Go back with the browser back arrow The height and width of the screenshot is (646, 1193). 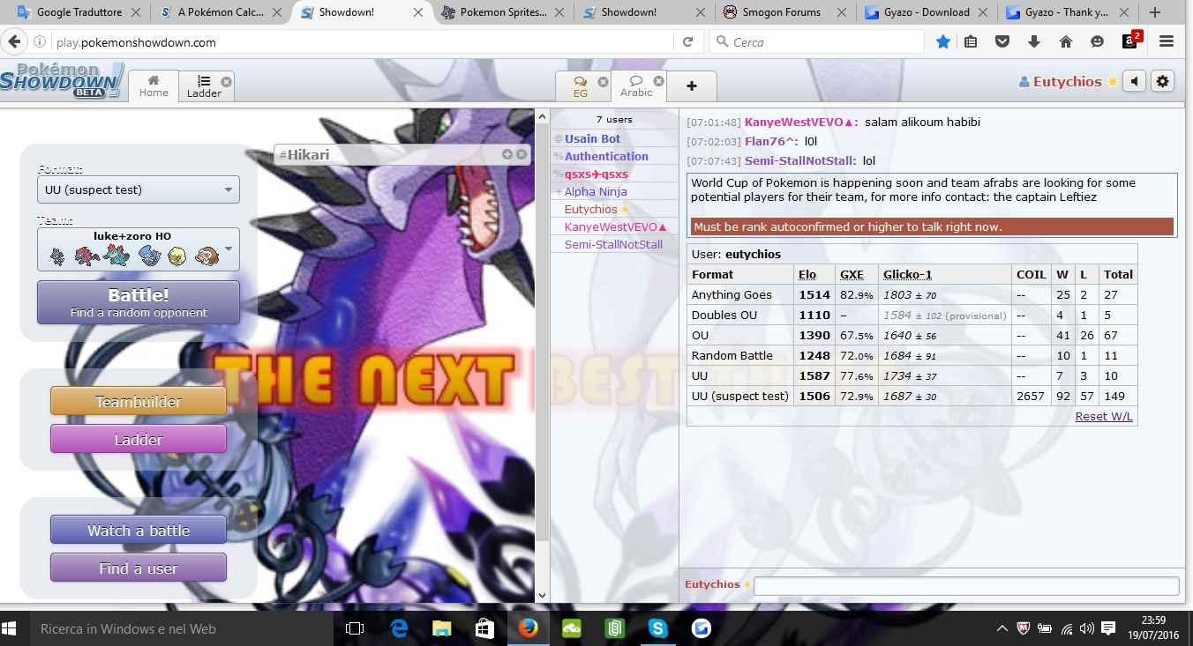click(14, 41)
